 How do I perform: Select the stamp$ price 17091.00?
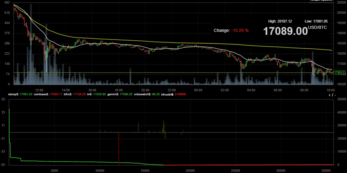click(26, 94)
